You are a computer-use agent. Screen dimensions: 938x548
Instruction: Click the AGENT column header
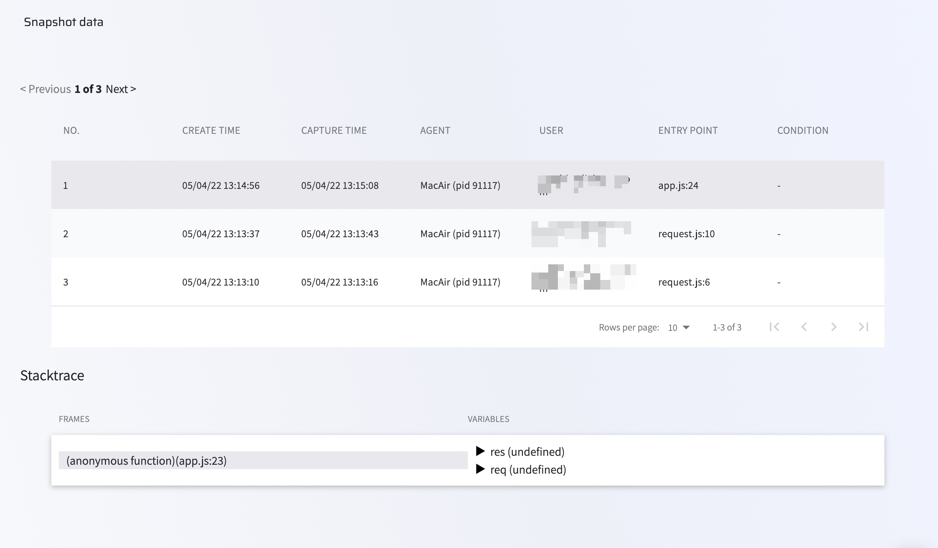pos(435,130)
